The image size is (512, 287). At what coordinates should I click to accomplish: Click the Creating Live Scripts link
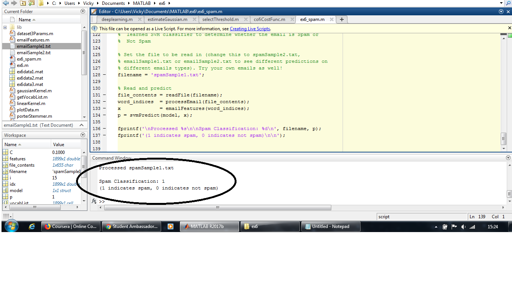pos(250,29)
